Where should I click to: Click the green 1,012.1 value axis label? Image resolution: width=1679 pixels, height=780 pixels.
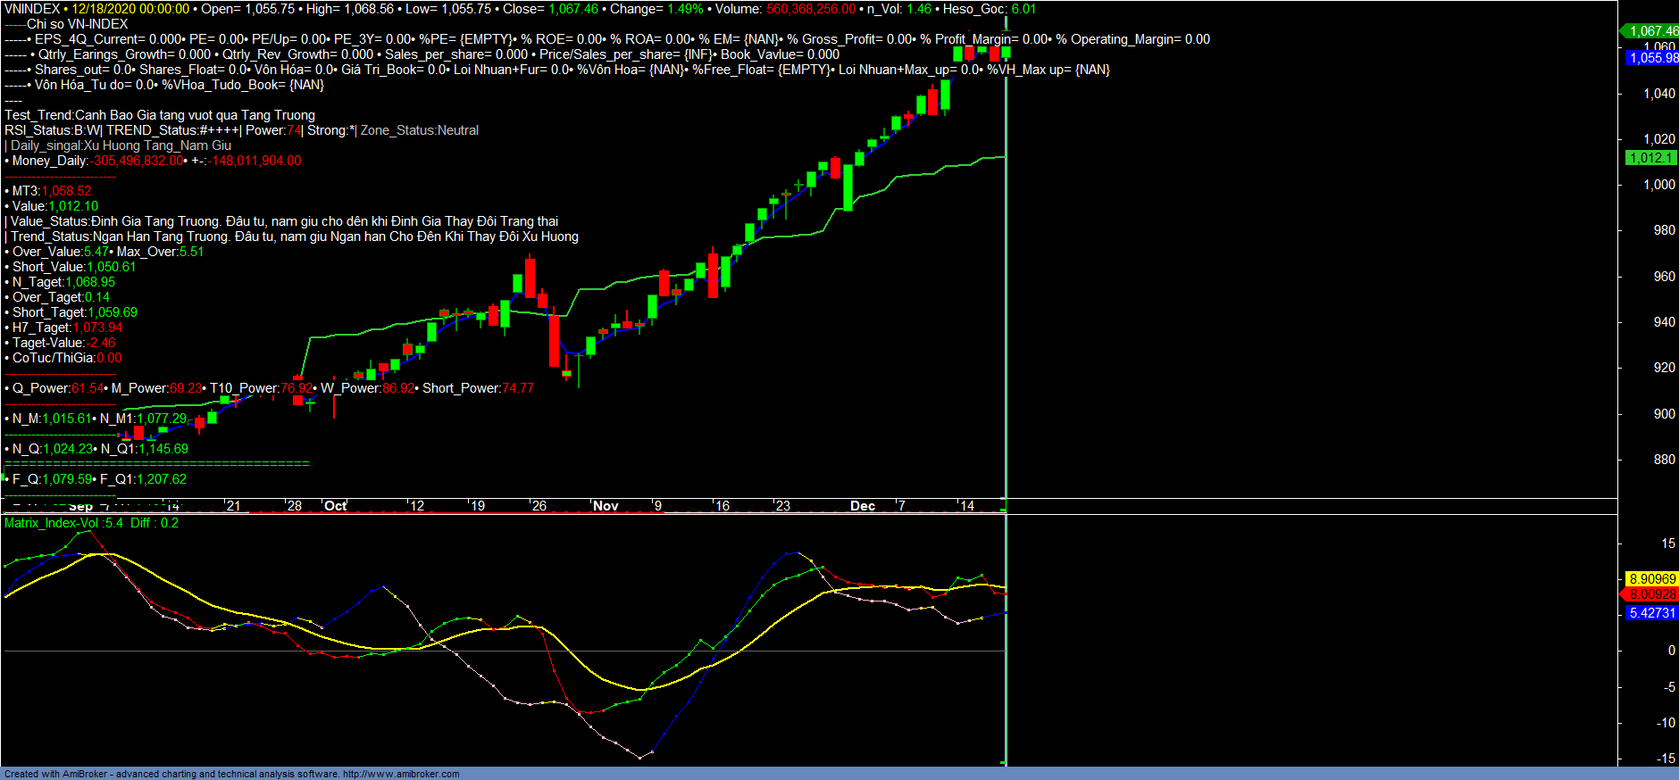pyautogui.click(x=1650, y=158)
